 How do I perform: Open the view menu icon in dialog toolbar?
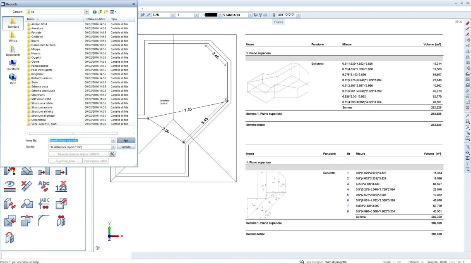113,12
